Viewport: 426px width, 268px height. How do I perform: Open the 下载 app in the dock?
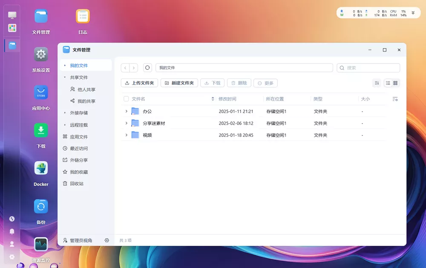tap(40, 131)
